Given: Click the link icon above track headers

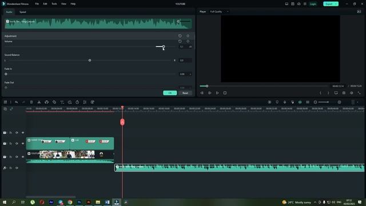Looking at the screenshot, I should pos(11,109).
